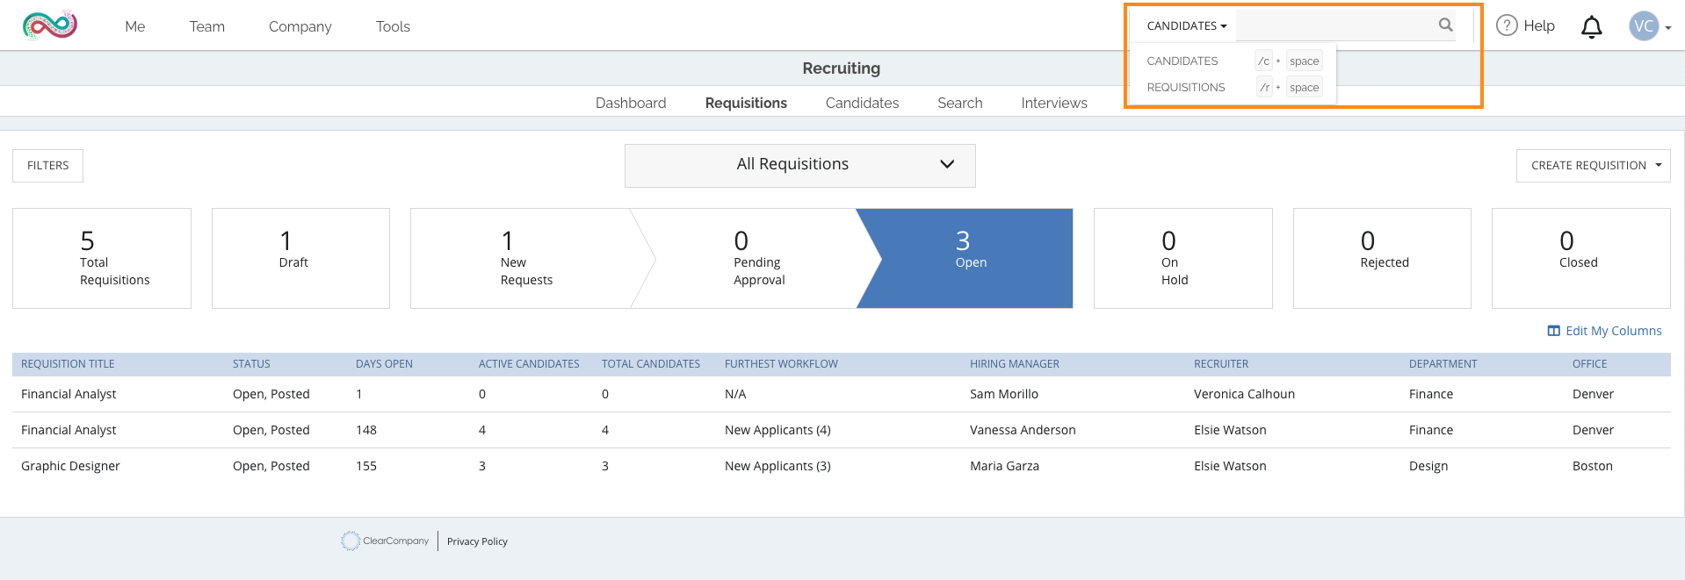Viewport: 1685px width, 580px height.
Task: Select the Total Requisitions card
Action: [x=102, y=258]
